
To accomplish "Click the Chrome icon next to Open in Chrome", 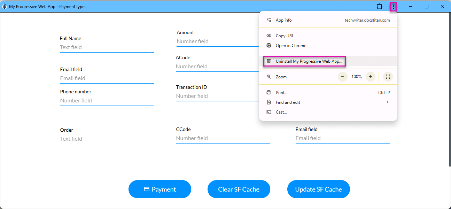I will (x=269, y=46).
